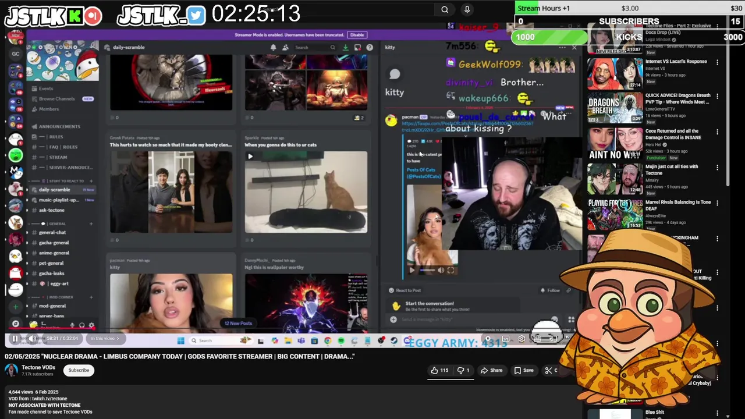Screen dimensions: 745x419
Task: Click Discord green download icon in header
Action: click(345, 47)
